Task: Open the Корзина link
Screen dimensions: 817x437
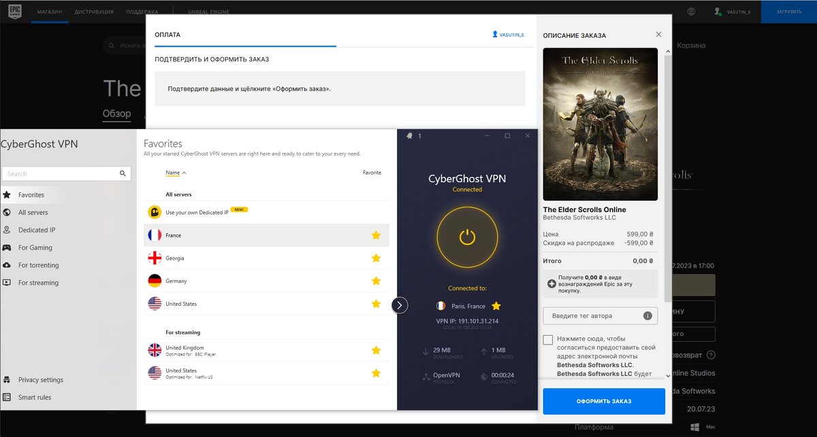Action: (691, 46)
